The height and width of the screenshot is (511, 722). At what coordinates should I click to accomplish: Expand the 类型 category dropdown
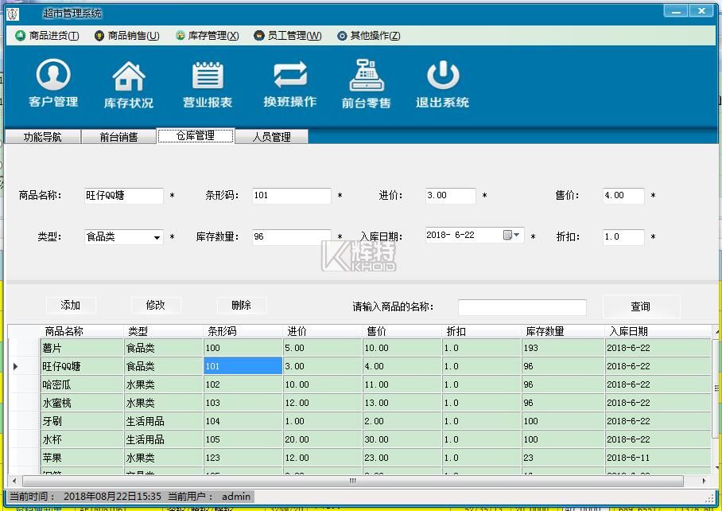point(157,237)
